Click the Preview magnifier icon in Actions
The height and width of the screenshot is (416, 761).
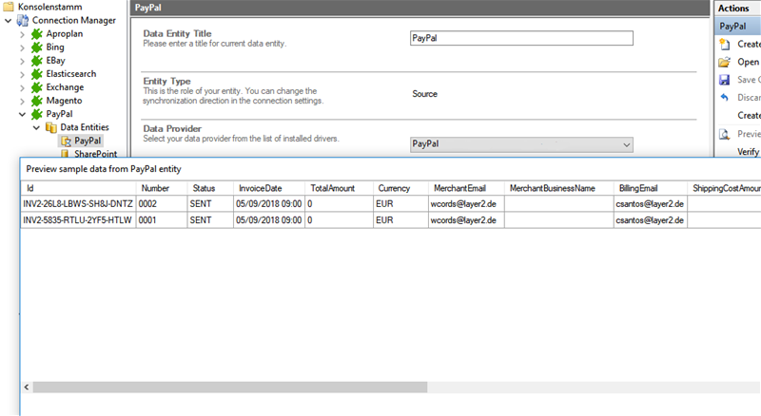pyautogui.click(x=725, y=134)
